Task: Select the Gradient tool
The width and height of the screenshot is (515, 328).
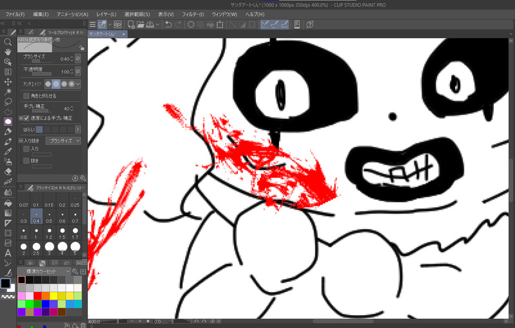Action: (8, 213)
